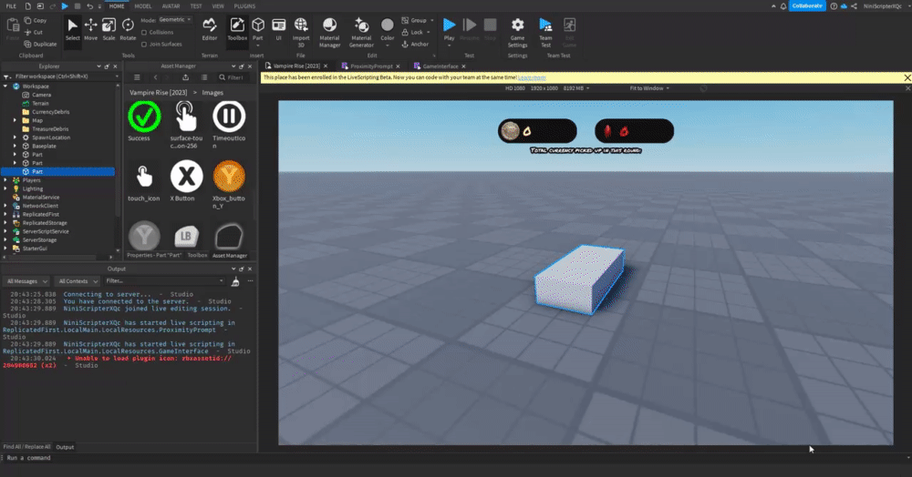Open Game Settings
Viewport: 912px width, 477px height.
pos(517,32)
